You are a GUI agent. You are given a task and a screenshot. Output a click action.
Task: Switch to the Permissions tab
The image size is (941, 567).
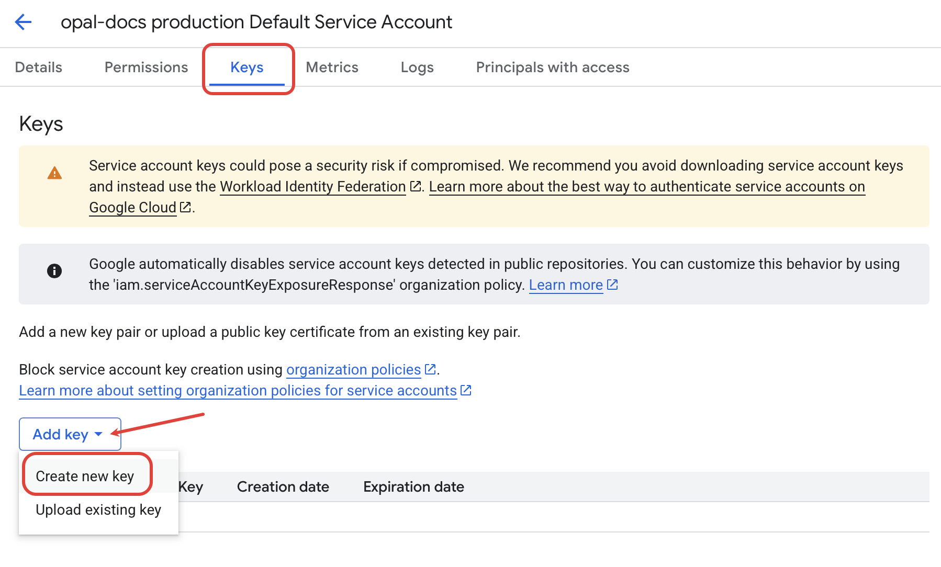[x=146, y=67]
